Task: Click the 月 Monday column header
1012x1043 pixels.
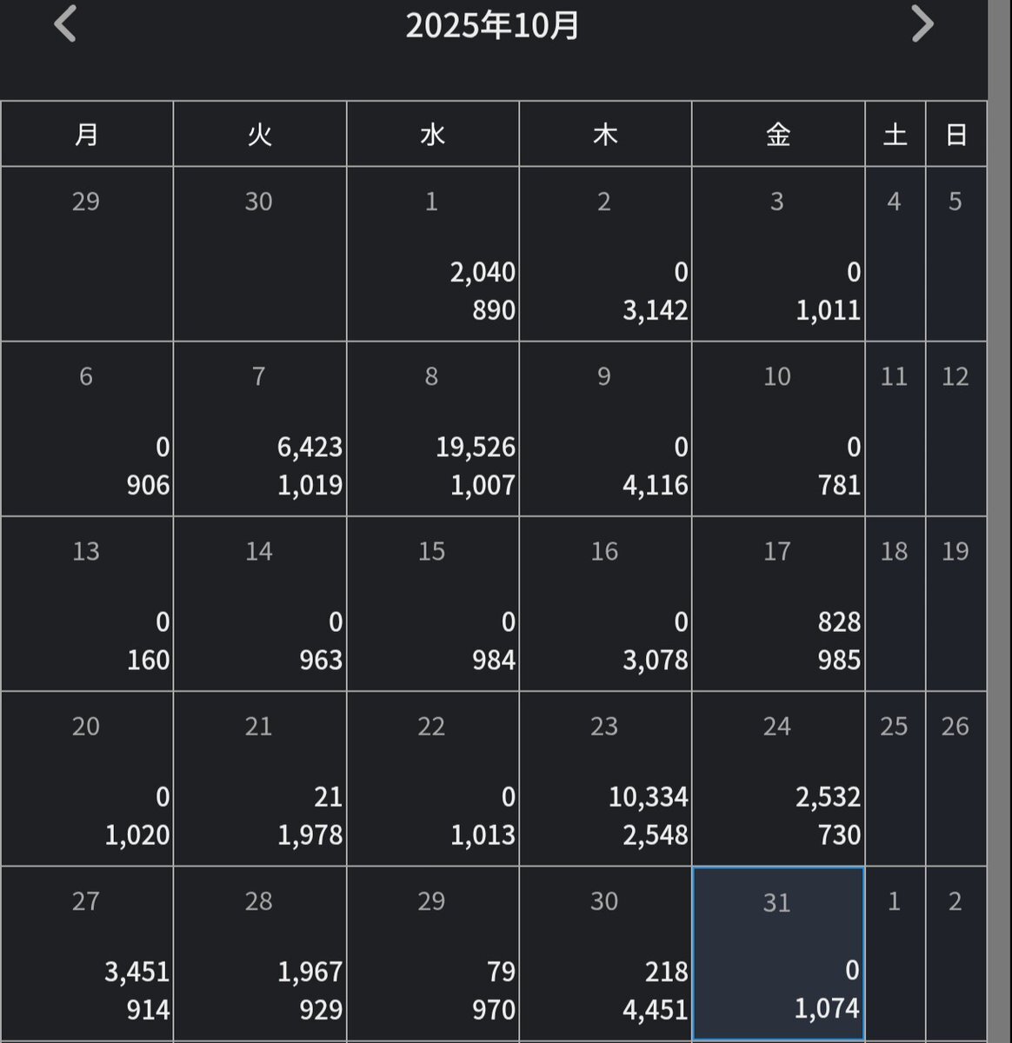Action: click(87, 135)
